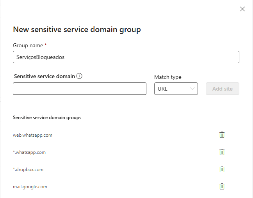
Task: Open the Match type dropdown
Action: 176,89
